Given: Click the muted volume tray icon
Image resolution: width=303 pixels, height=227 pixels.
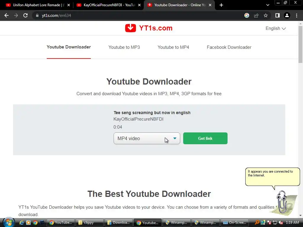Looking at the screenshot, I should pyautogui.click(x=281, y=223).
